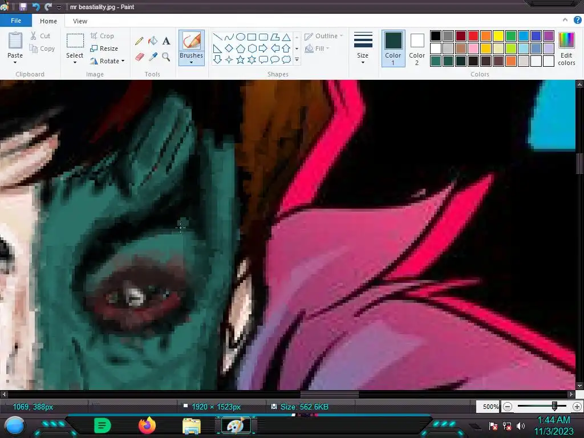The height and width of the screenshot is (438, 584).
Task: Select the Magnifier tool
Action: tap(166, 56)
